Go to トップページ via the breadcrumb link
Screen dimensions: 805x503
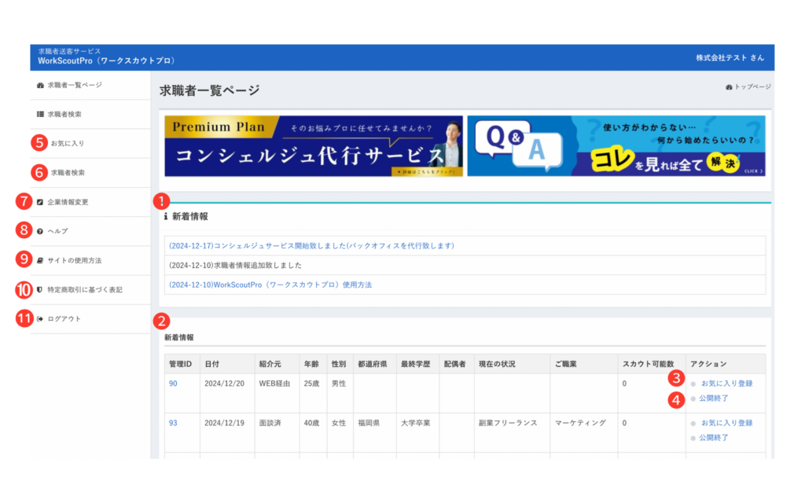pyautogui.click(x=752, y=86)
